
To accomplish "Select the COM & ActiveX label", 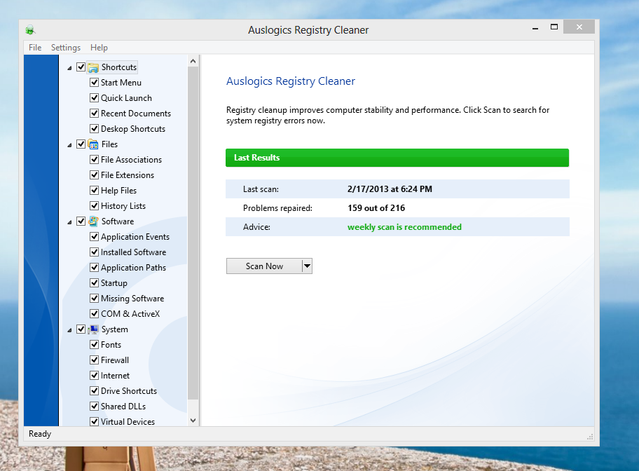I will coord(130,314).
